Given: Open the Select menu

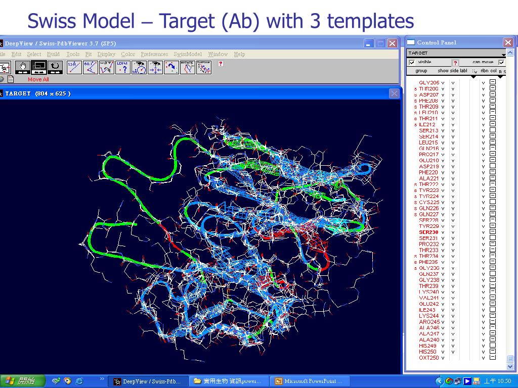Looking at the screenshot, I should click(x=34, y=54).
